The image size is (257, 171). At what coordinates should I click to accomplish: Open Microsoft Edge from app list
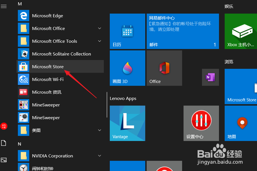tap(60, 16)
